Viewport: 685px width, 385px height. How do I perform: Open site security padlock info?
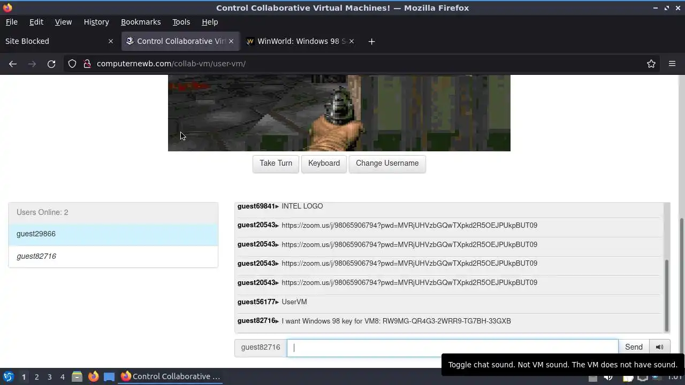pyautogui.click(x=87, y=64)
